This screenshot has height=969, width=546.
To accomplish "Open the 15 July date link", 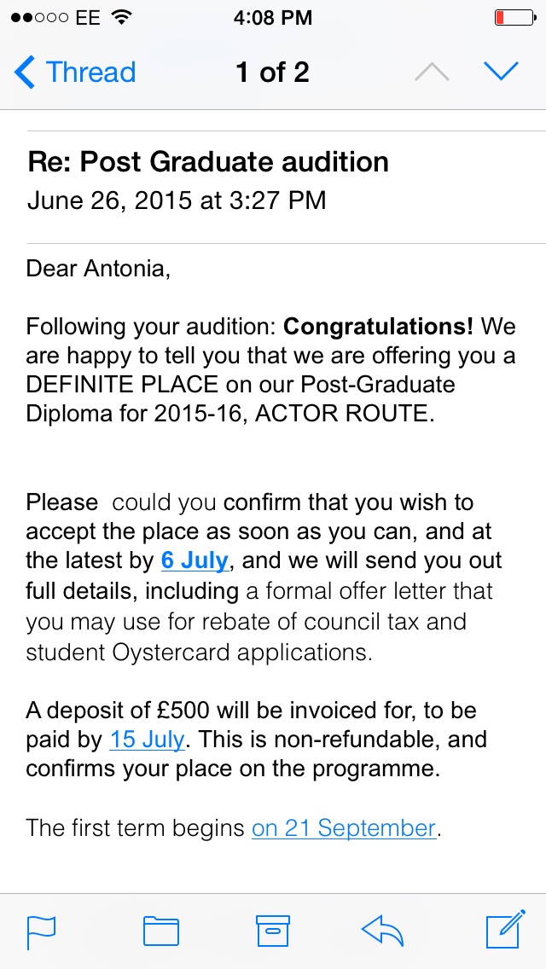I will pyautogui.click(x=147, y=739).
